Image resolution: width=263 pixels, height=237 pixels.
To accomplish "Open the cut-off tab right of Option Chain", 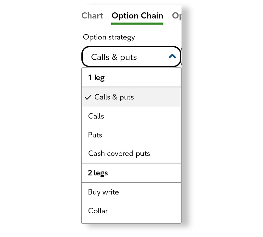I will (x=176, y=16).
